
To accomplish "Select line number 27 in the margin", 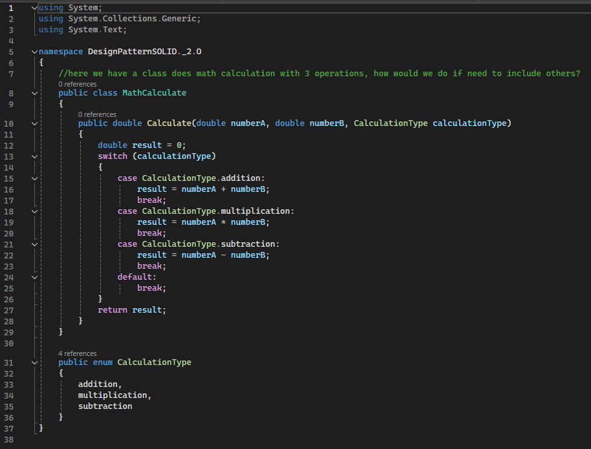I will (x=9, y=310).
